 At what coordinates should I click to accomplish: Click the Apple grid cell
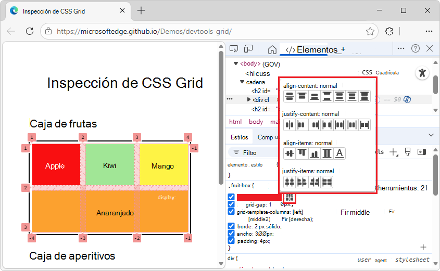pyautogui.click(x=56, y=165)
